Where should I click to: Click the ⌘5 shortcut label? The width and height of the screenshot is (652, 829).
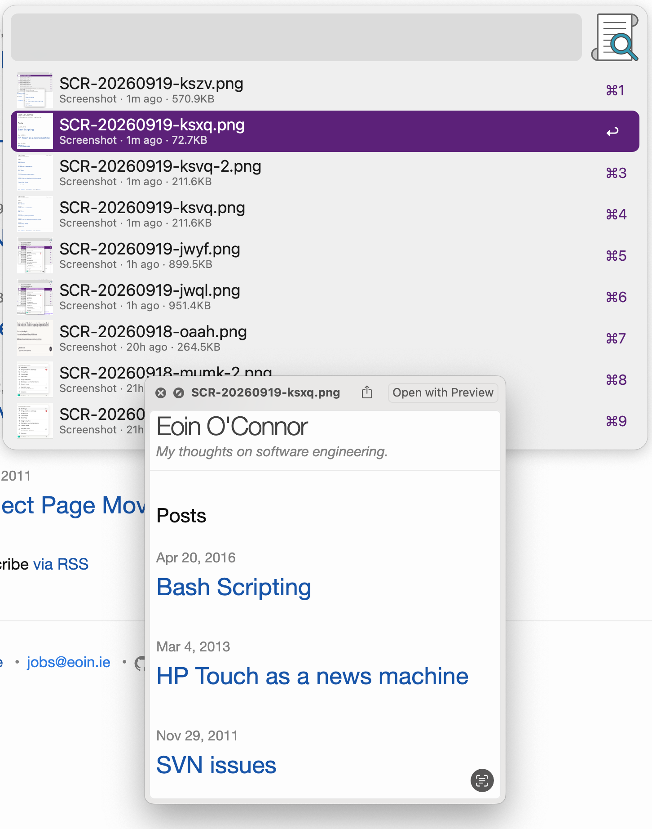[x=616, y=256]
